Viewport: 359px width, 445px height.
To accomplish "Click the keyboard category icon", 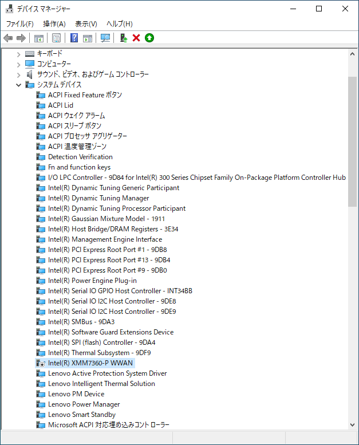I will (x=30, y=53).
